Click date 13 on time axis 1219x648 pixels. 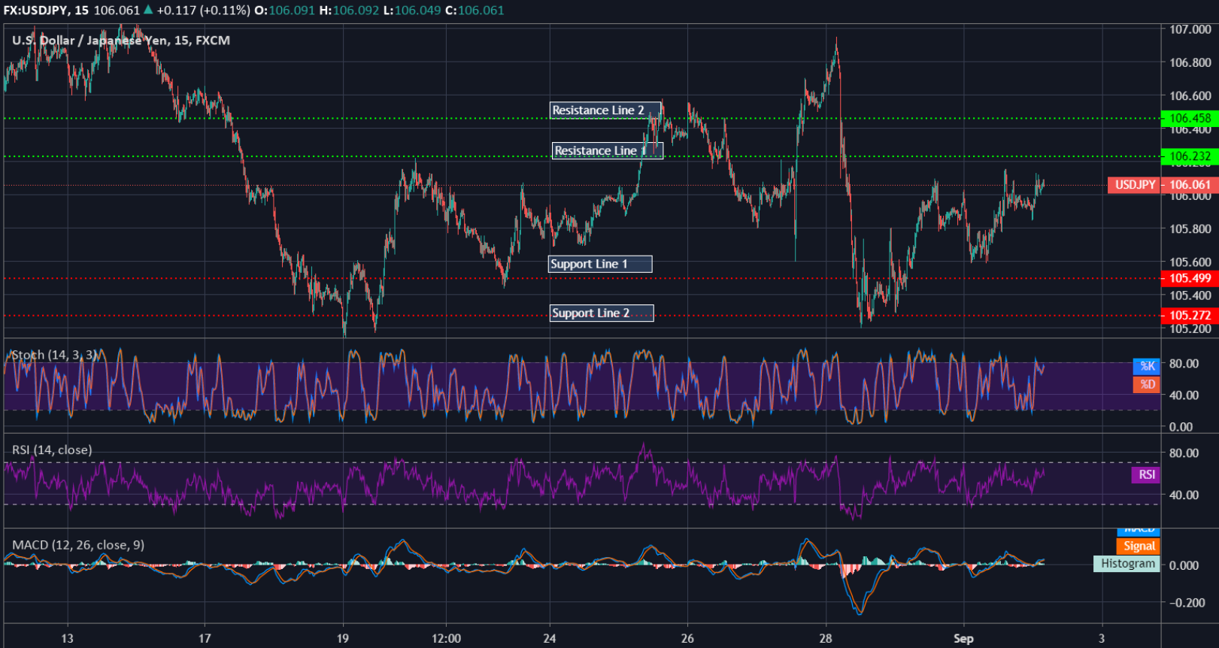pos(67,638)
